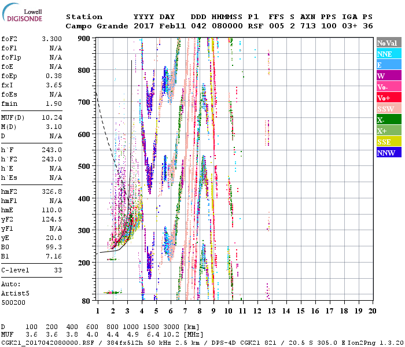The height and width of the screenshot is (347, 405).
Task: Select the light green X+ legend entry
Action: pyautogui.click(x=388, y=131)
